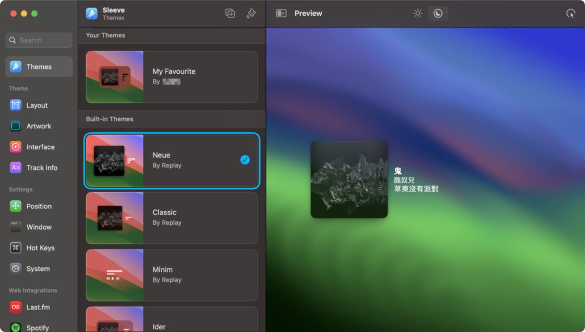Screen dimensions: 585x332
Task: Open the Interface section icon
Action: click(x=16, y=147)
